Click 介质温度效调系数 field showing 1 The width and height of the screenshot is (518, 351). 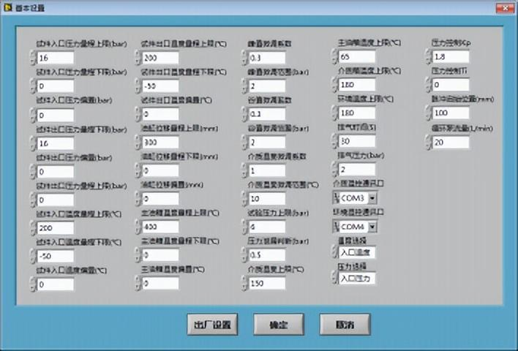tap(267, 170)
